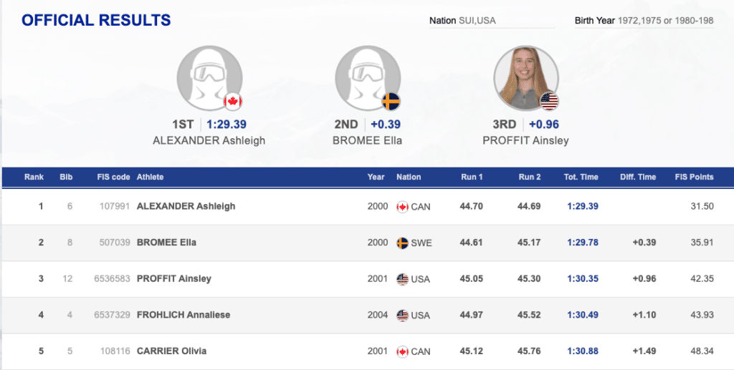The image size is (734, 370).
Task: Select FROHLICH Annaliese in the results table
Action: click(183, 315)
